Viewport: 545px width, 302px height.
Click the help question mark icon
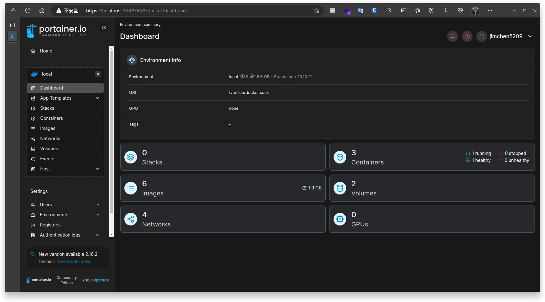(x=467, y=36)
